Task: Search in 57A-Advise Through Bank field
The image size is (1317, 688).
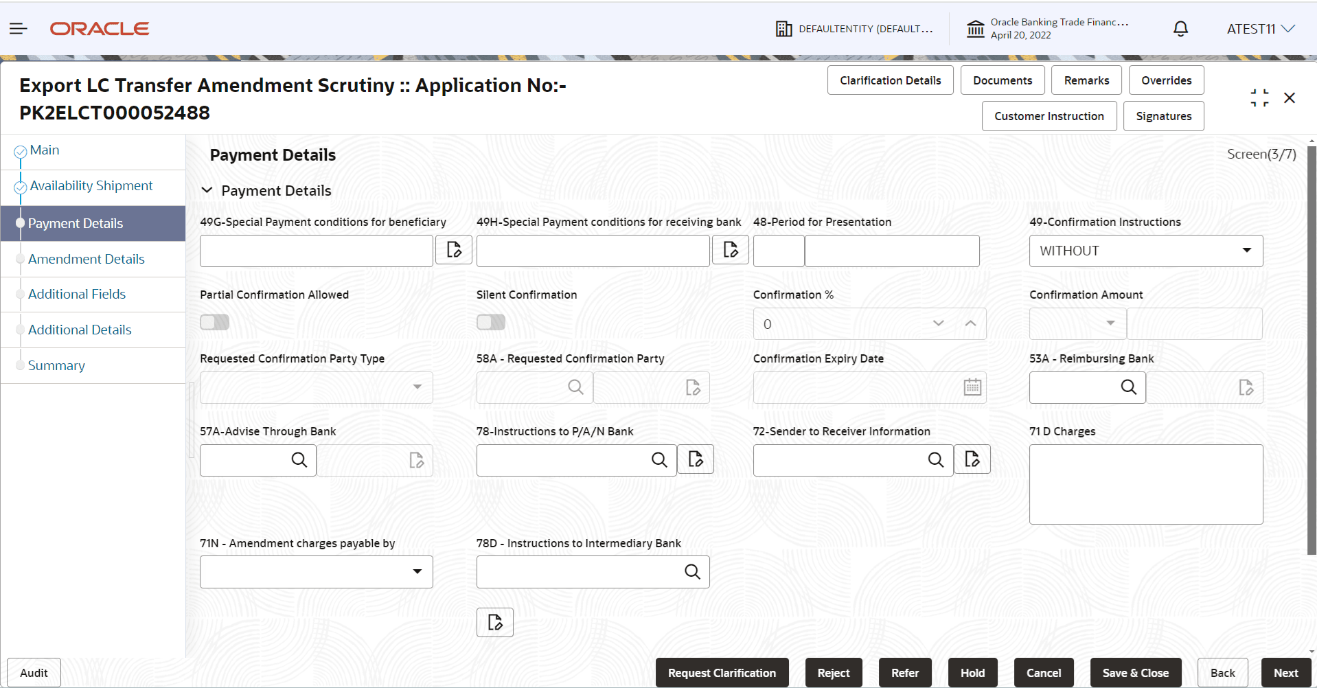Action: coord(298,459)
